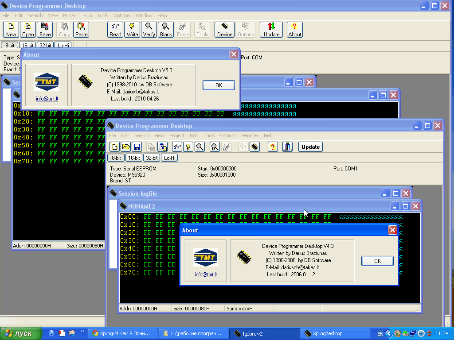Toggle Lo-Hi byte order in the background window
454x340 pixels.
(63, 46)
